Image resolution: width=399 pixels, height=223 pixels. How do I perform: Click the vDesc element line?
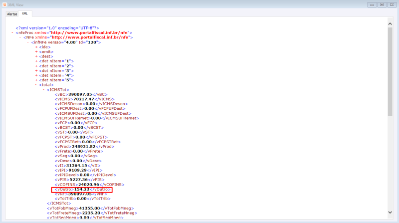coord(78,161)
